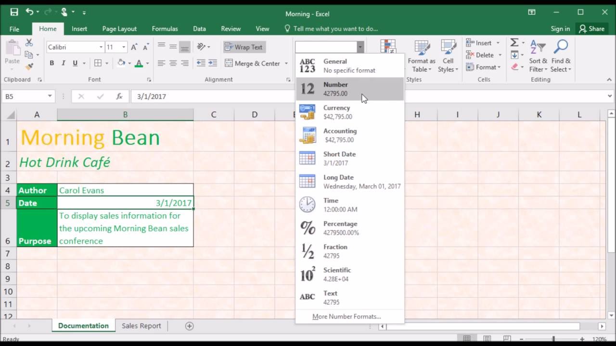The height and width of the screenshot is (346, 616).
Task: Click the Tell me search box
Action: click(331, 29)
